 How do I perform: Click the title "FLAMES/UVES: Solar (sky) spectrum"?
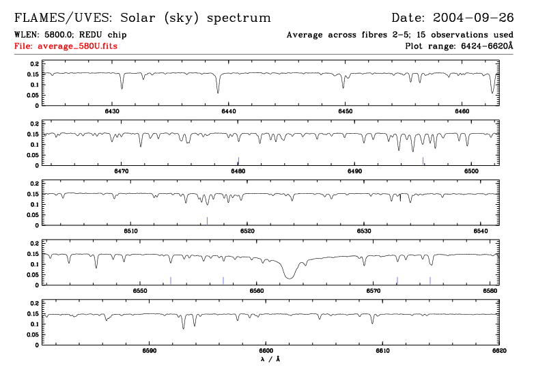click(x=142, y=18)
